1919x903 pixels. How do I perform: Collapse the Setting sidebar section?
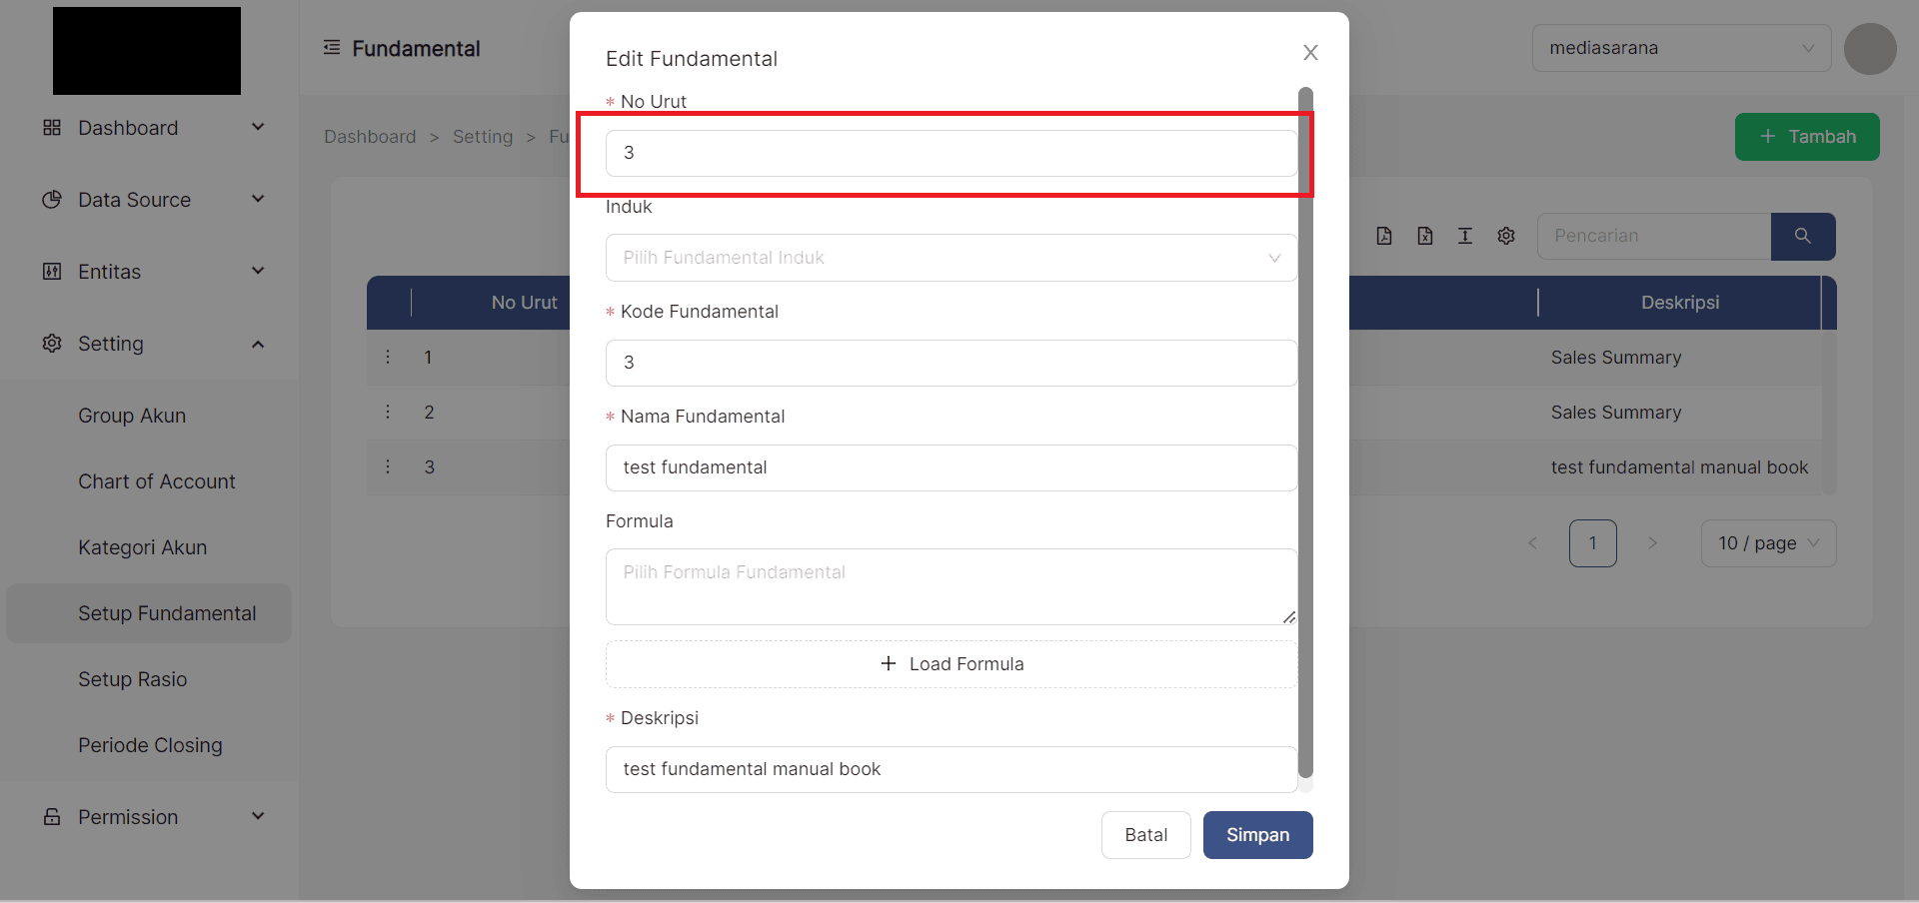tap(257, 344)
